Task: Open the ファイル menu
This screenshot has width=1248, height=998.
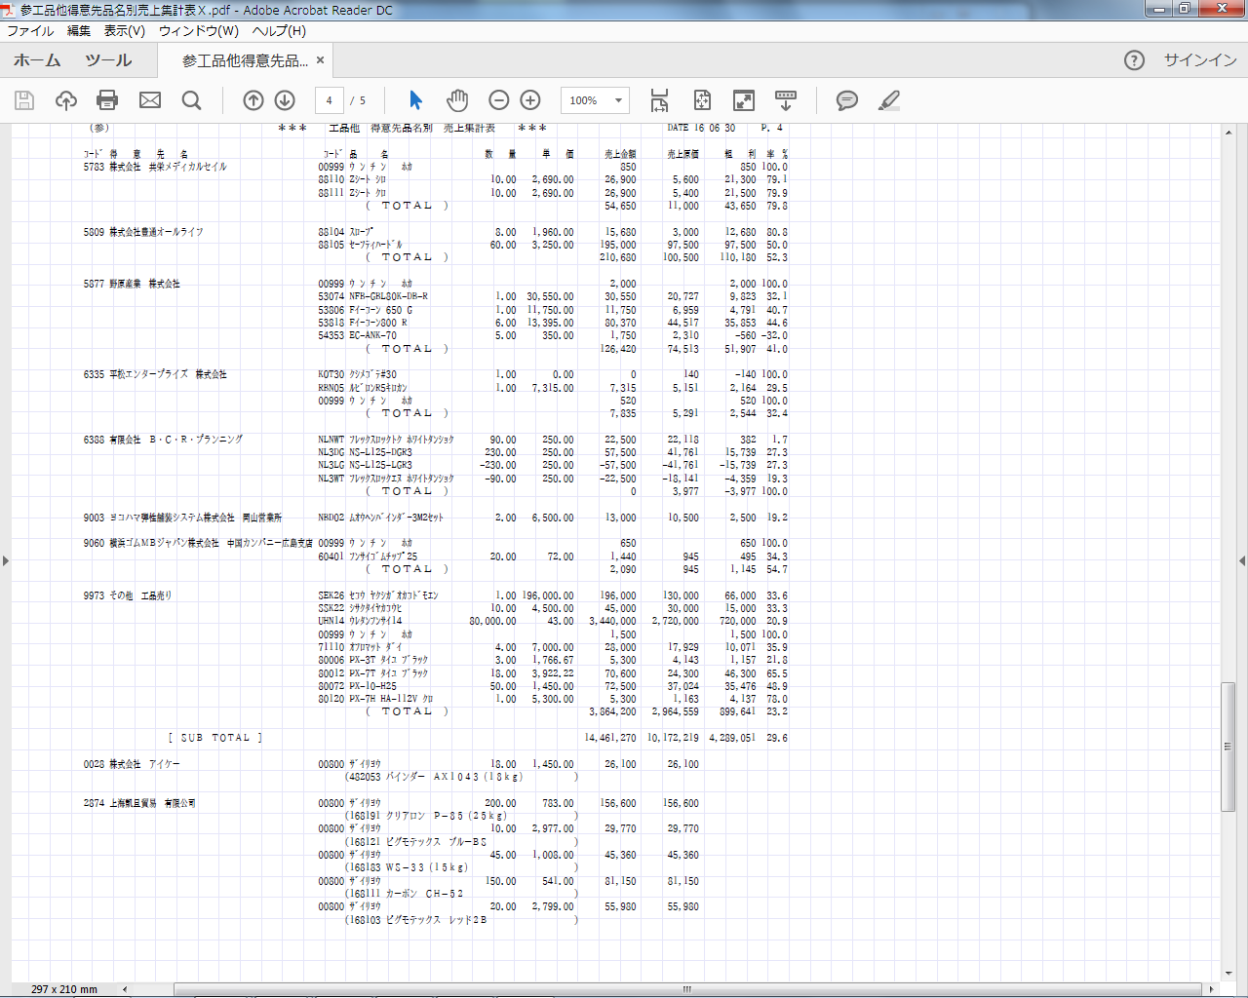Action: tap(30, 31)
